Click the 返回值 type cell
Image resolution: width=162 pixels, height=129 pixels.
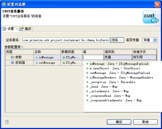pyautogui.click(x=19, y=63)
